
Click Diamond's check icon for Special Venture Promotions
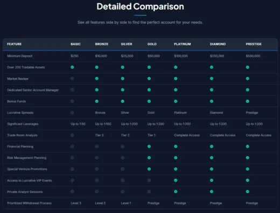(212, 169)
